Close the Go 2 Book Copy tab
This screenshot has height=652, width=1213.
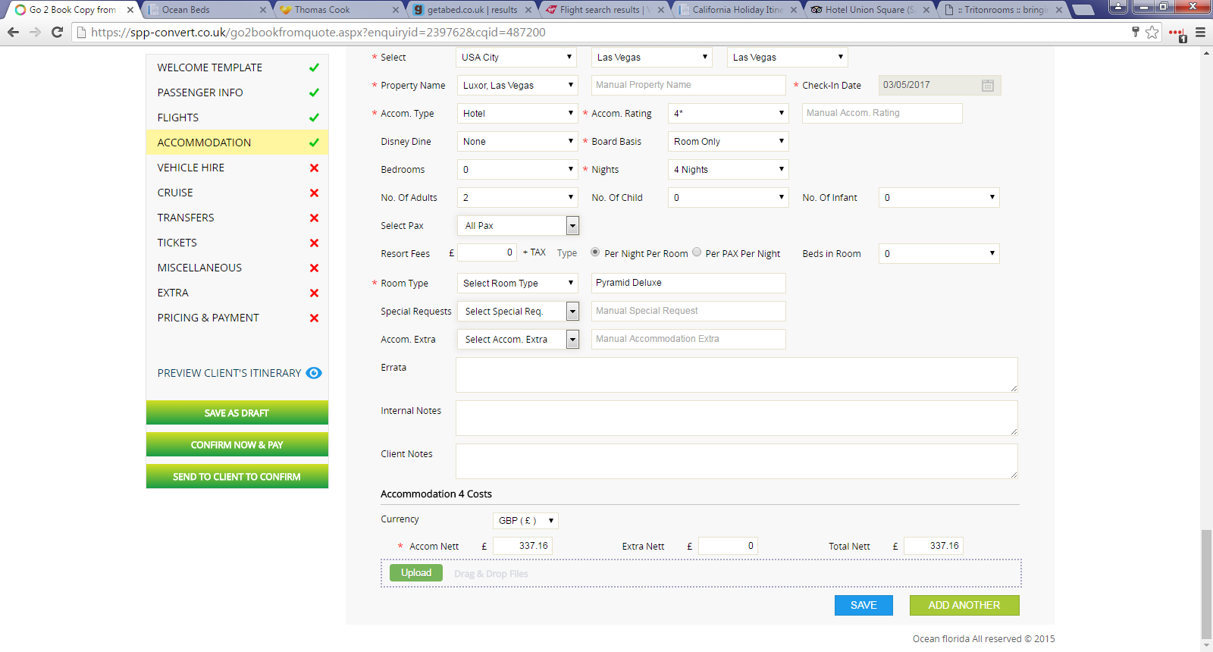pos(130,10)
